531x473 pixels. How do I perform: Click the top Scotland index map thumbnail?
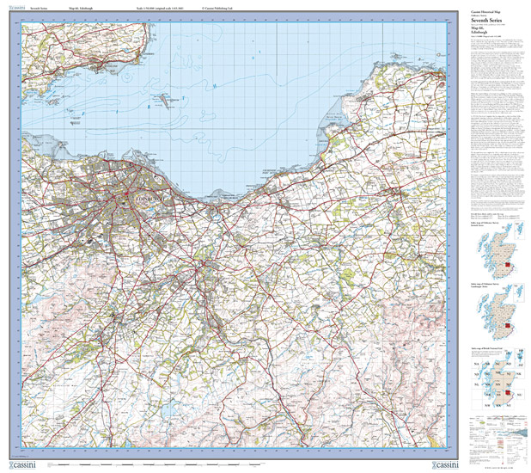[x=500, y=253]
